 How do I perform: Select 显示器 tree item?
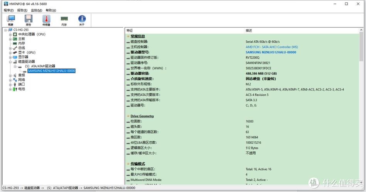tap(23, 57)
